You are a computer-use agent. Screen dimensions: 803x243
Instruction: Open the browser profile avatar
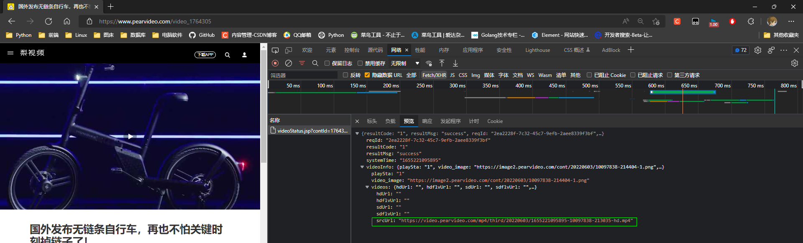coord(772,21)
